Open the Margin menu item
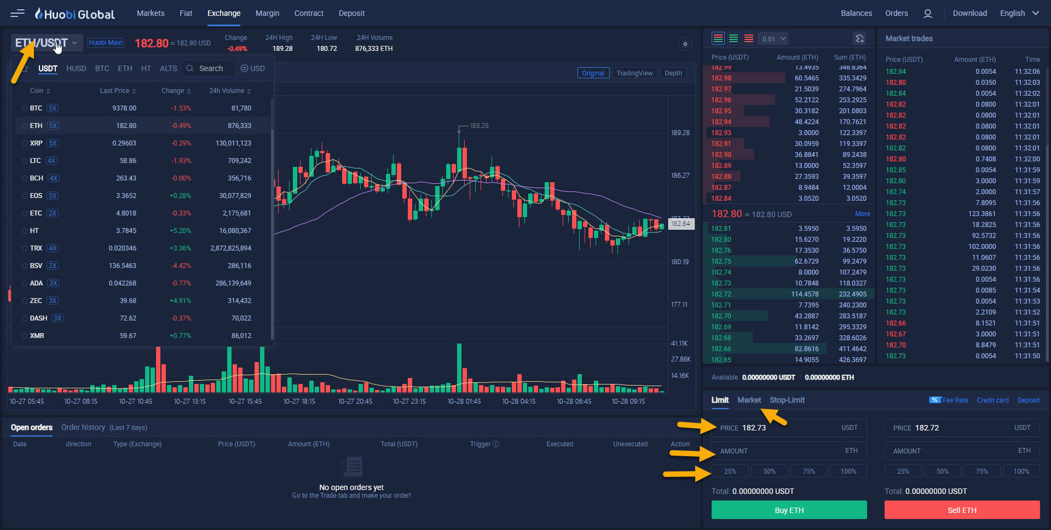 coord(267,13)
